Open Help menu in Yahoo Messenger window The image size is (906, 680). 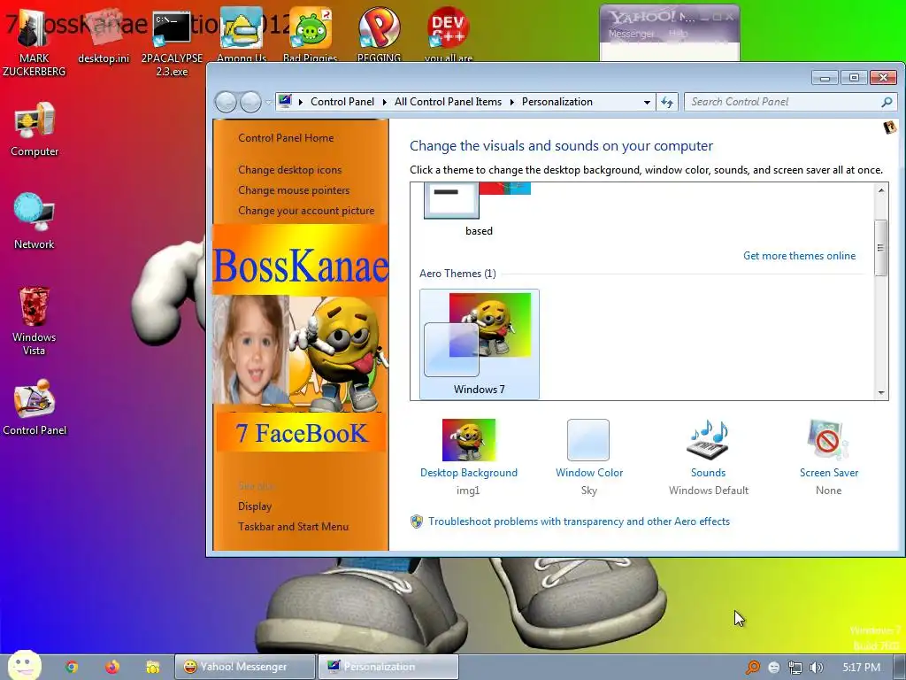(x=679, y=35)
